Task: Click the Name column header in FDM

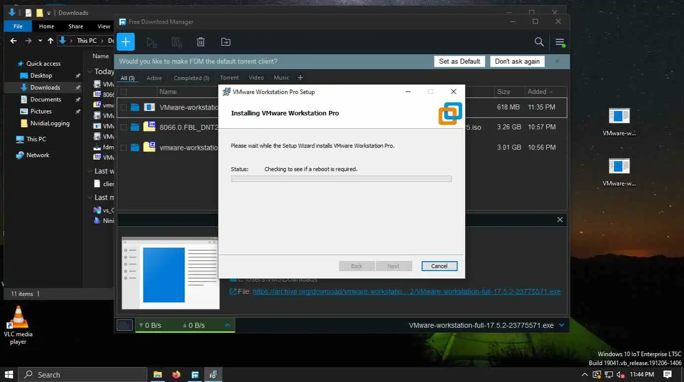Action: (x=168, y=92)
